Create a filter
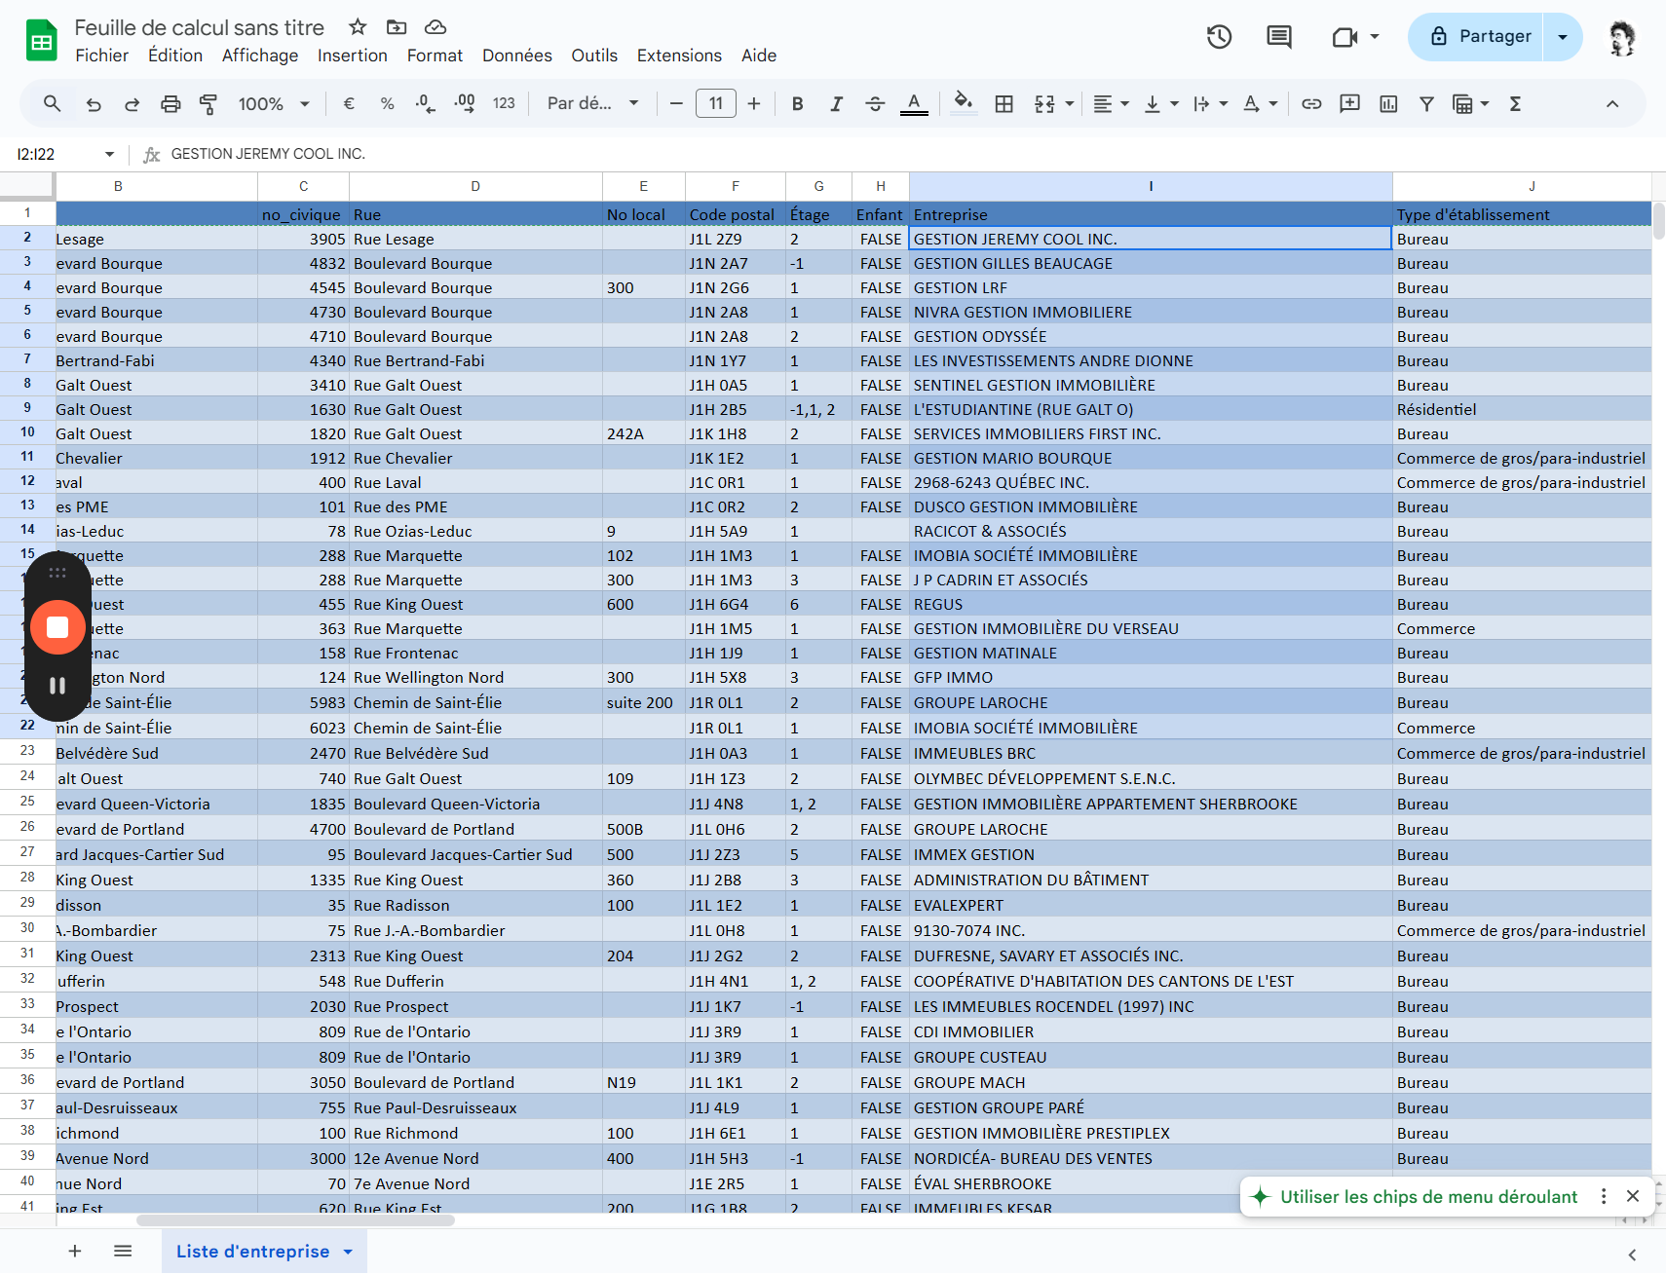The height and width of the screenshot is (1274, 1666). click(1426, 103)
